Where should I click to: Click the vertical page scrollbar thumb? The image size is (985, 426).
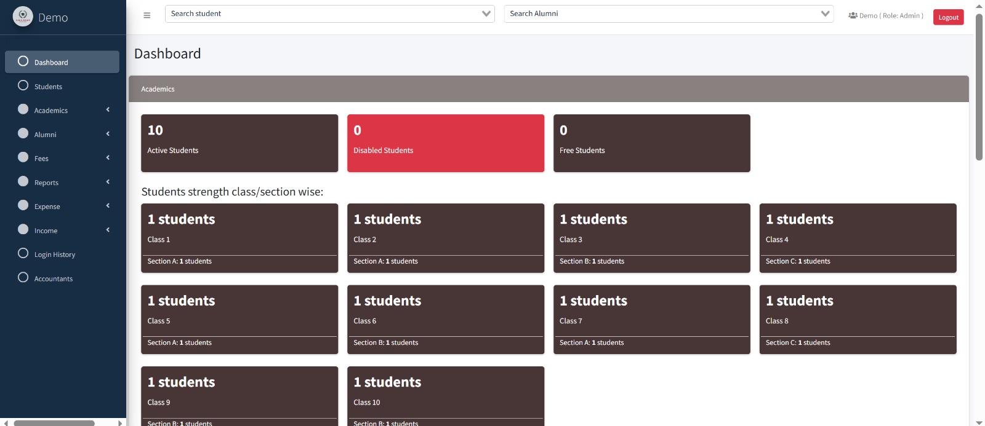pyautogui.click(x=979, y=86)
